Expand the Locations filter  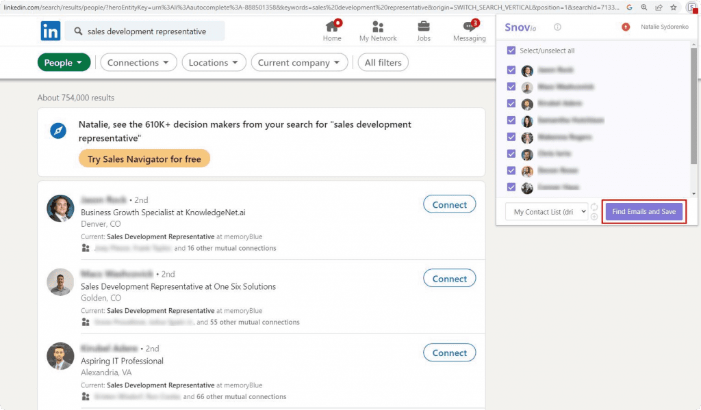214,62
